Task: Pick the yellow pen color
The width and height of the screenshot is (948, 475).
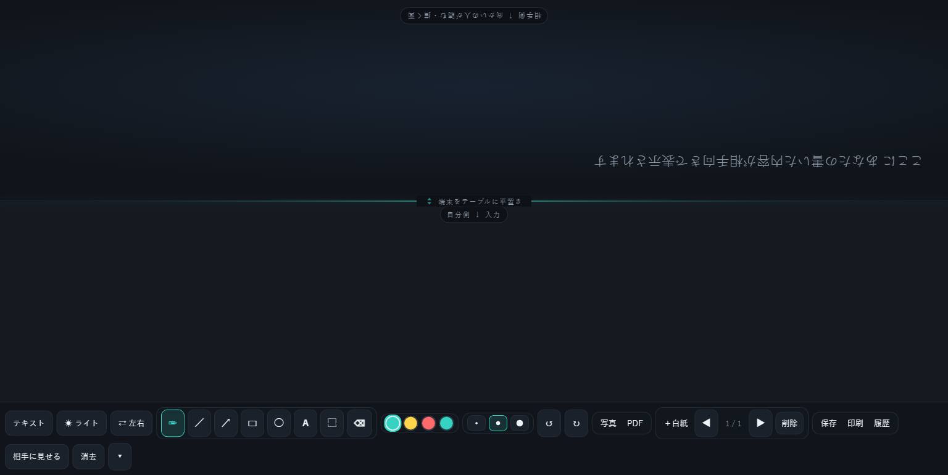Action: 410,423
